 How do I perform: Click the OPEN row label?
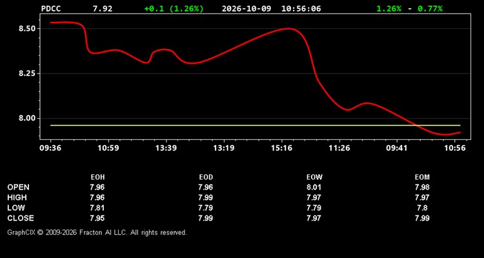pos(19,187)
